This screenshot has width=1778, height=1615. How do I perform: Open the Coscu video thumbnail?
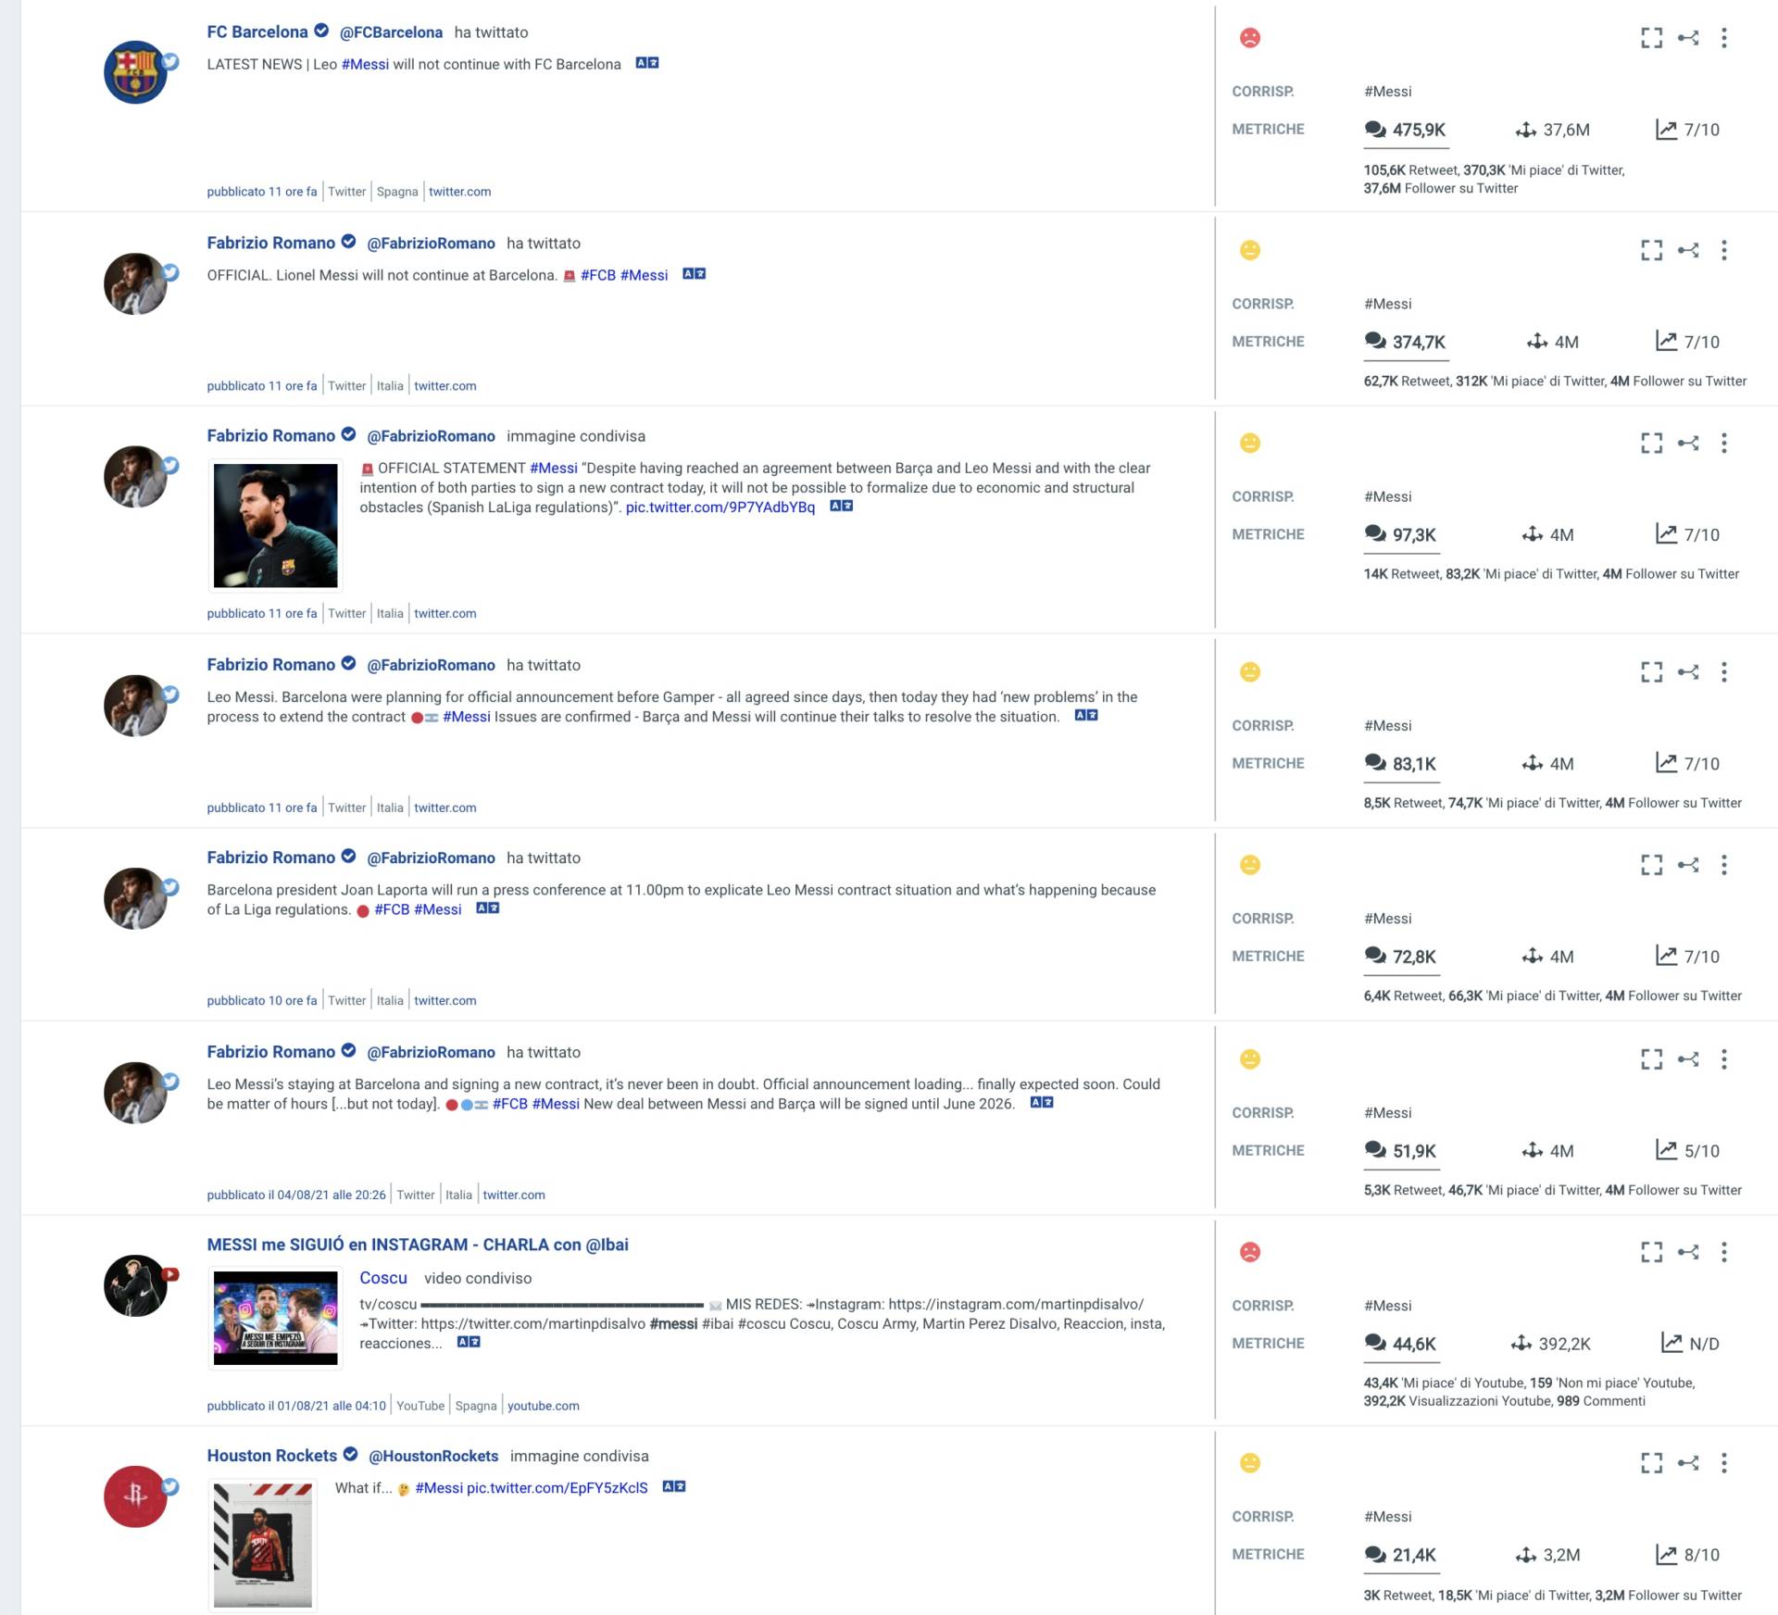276,1318
